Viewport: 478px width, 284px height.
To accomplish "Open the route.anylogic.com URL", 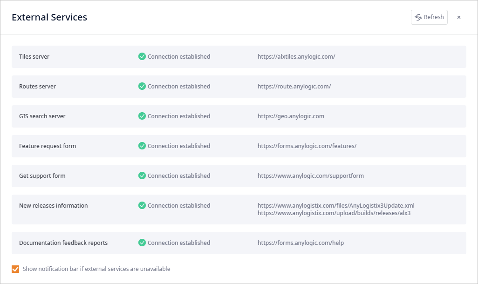I will pos(294,86).
